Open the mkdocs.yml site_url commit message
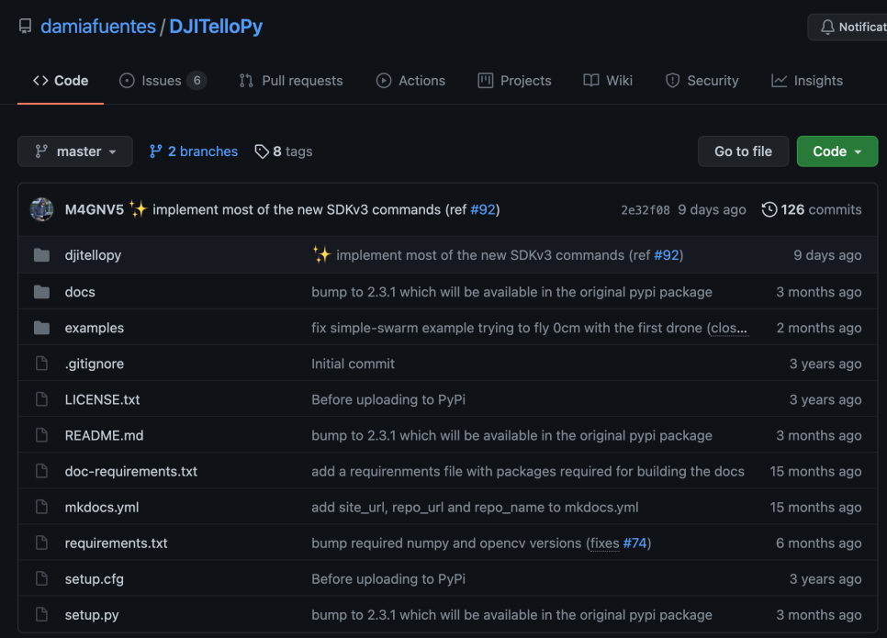 click(475, 508)
